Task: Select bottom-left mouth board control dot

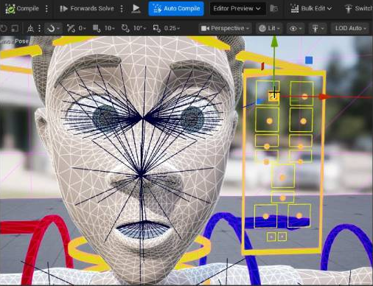Action: tap(265, 216)
